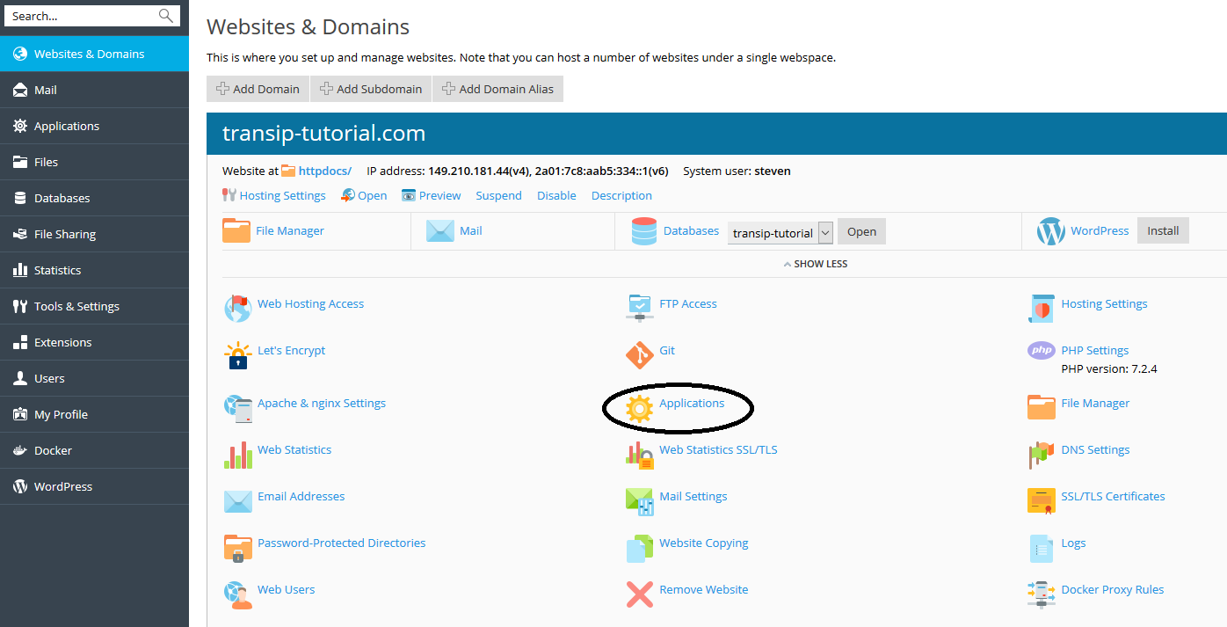
Task: Open Files in the sidebar
Action: point(94,162)
